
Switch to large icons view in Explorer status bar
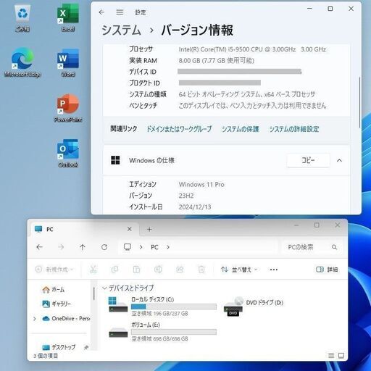point(341,355)
